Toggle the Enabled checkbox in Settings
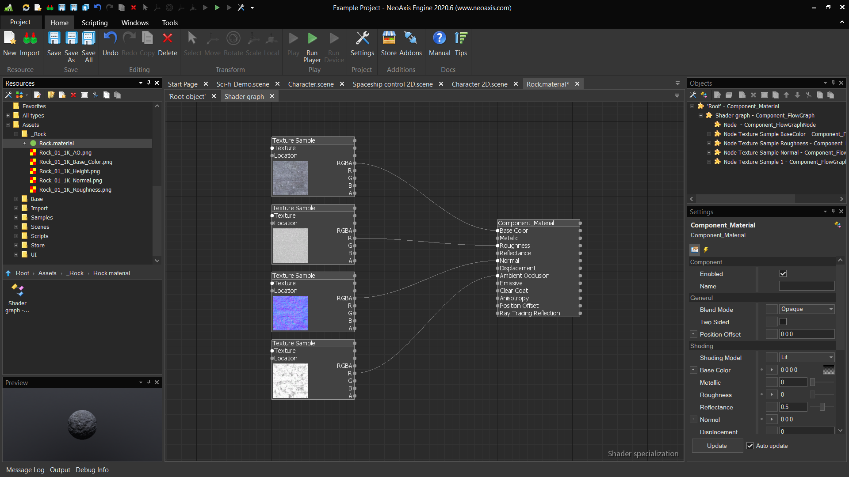 pos(783,274)
